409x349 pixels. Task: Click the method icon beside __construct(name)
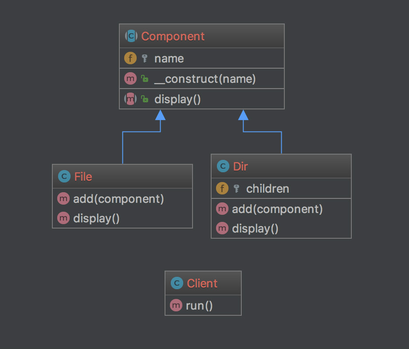130,79
